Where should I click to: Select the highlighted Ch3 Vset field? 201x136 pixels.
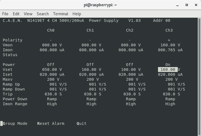coord(168,69)
